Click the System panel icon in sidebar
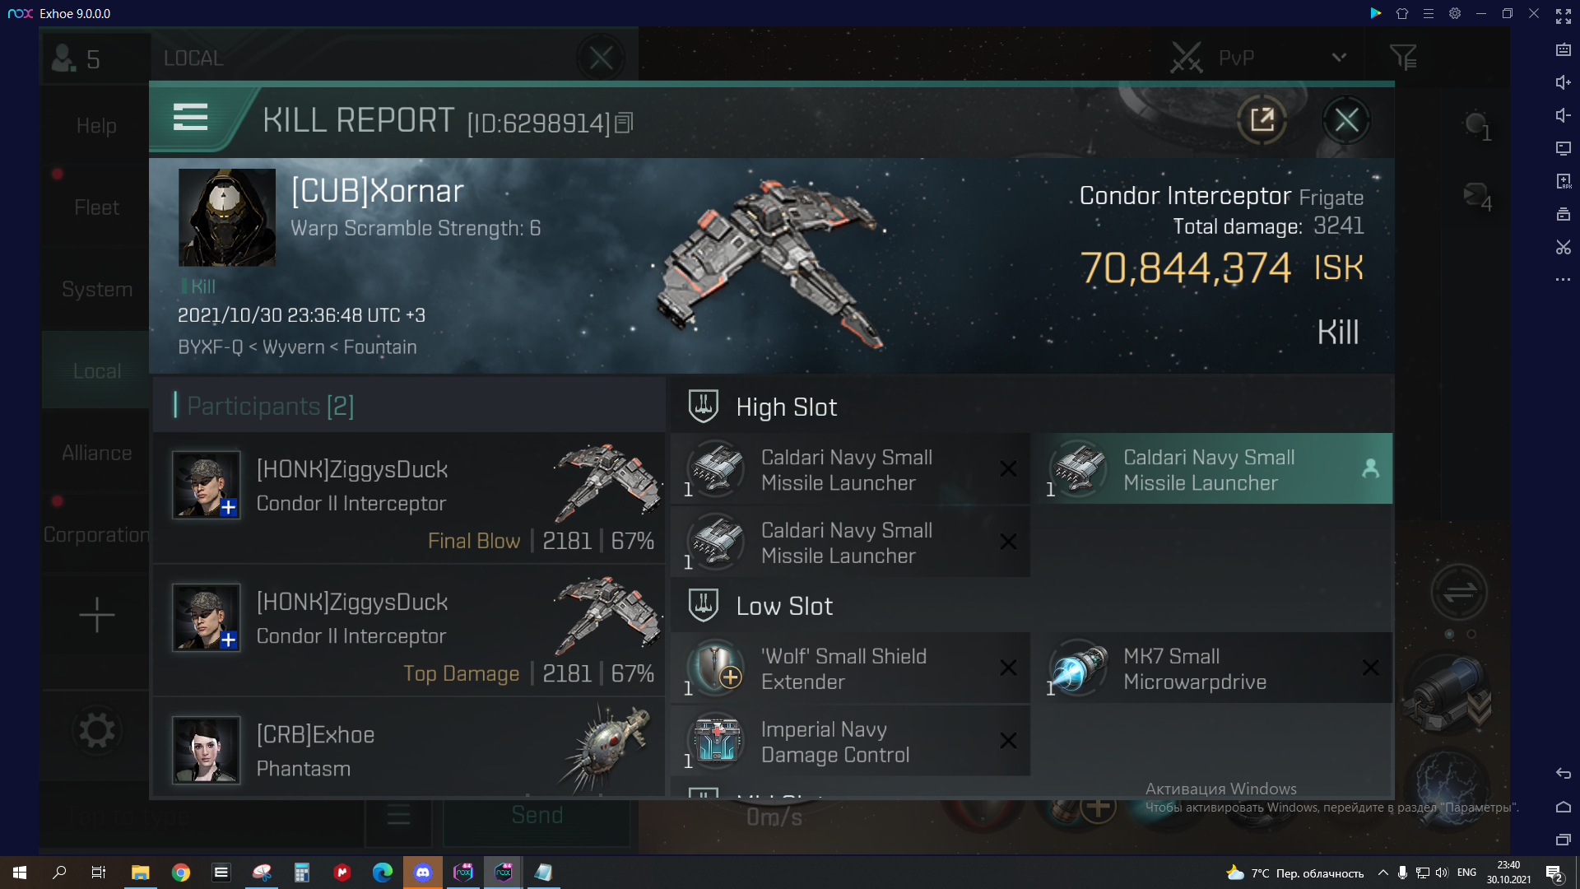Screen dimensions: 1580x889 click(x=96, y=287)
